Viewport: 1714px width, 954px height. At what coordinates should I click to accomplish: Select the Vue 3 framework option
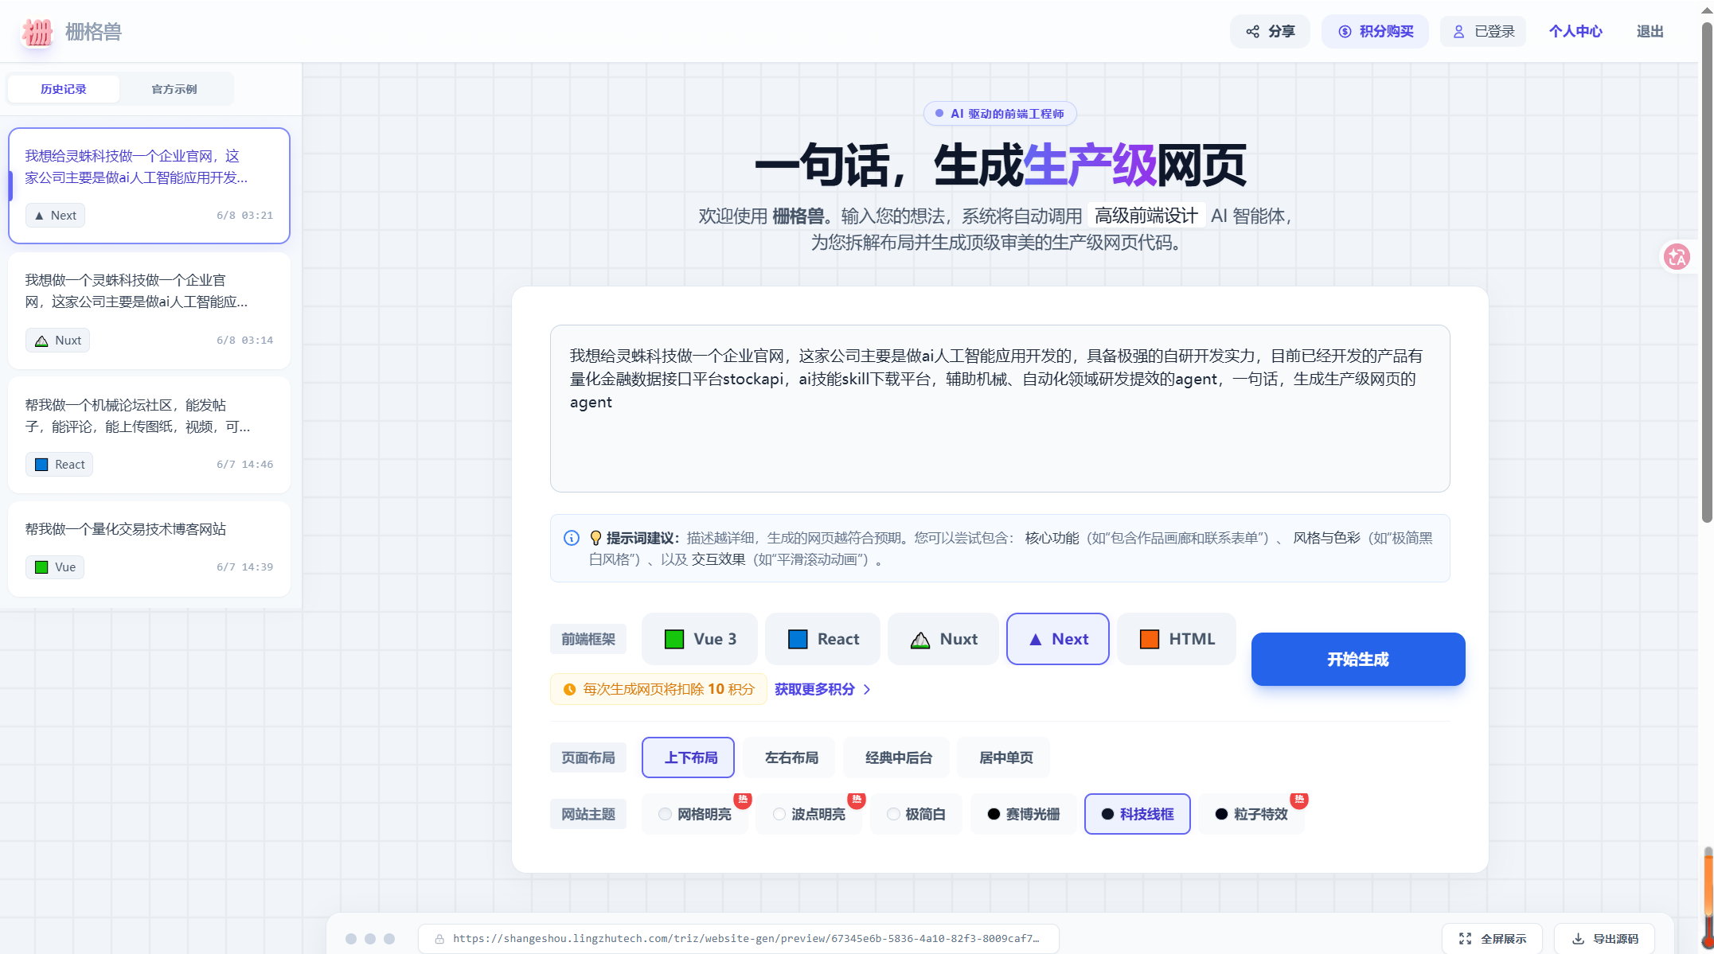click(x=700, y=639)
